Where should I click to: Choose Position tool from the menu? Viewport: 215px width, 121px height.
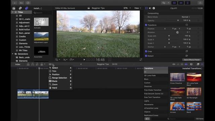[60, 75]
